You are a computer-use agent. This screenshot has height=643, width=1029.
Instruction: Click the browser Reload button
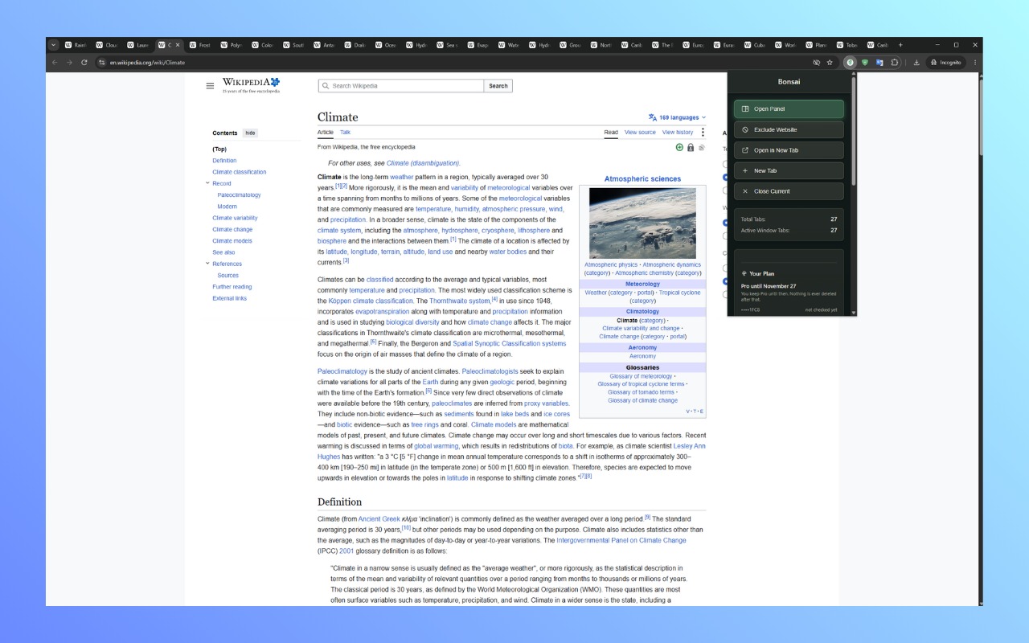[x=84, y=62]
